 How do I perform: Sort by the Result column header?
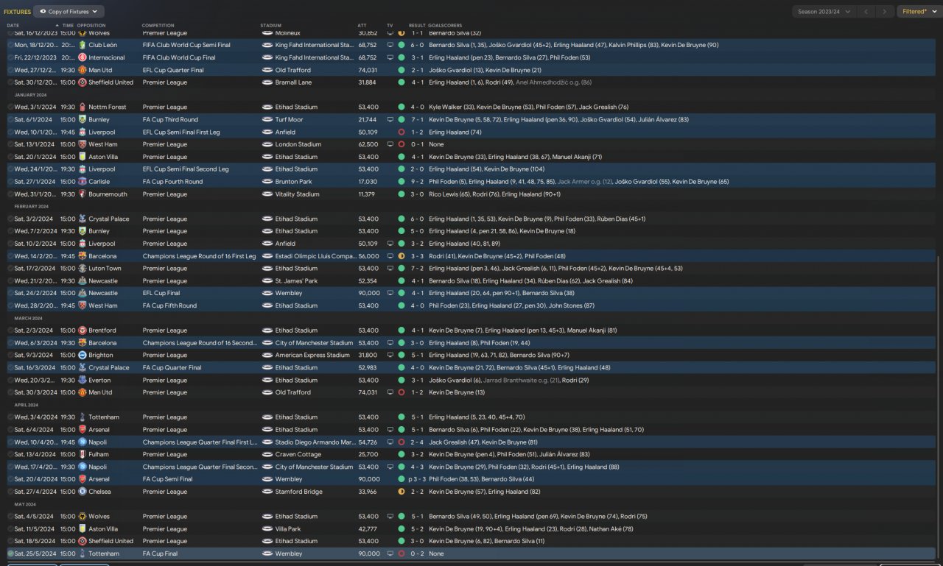pyautogui.click(x=417, y=26)
